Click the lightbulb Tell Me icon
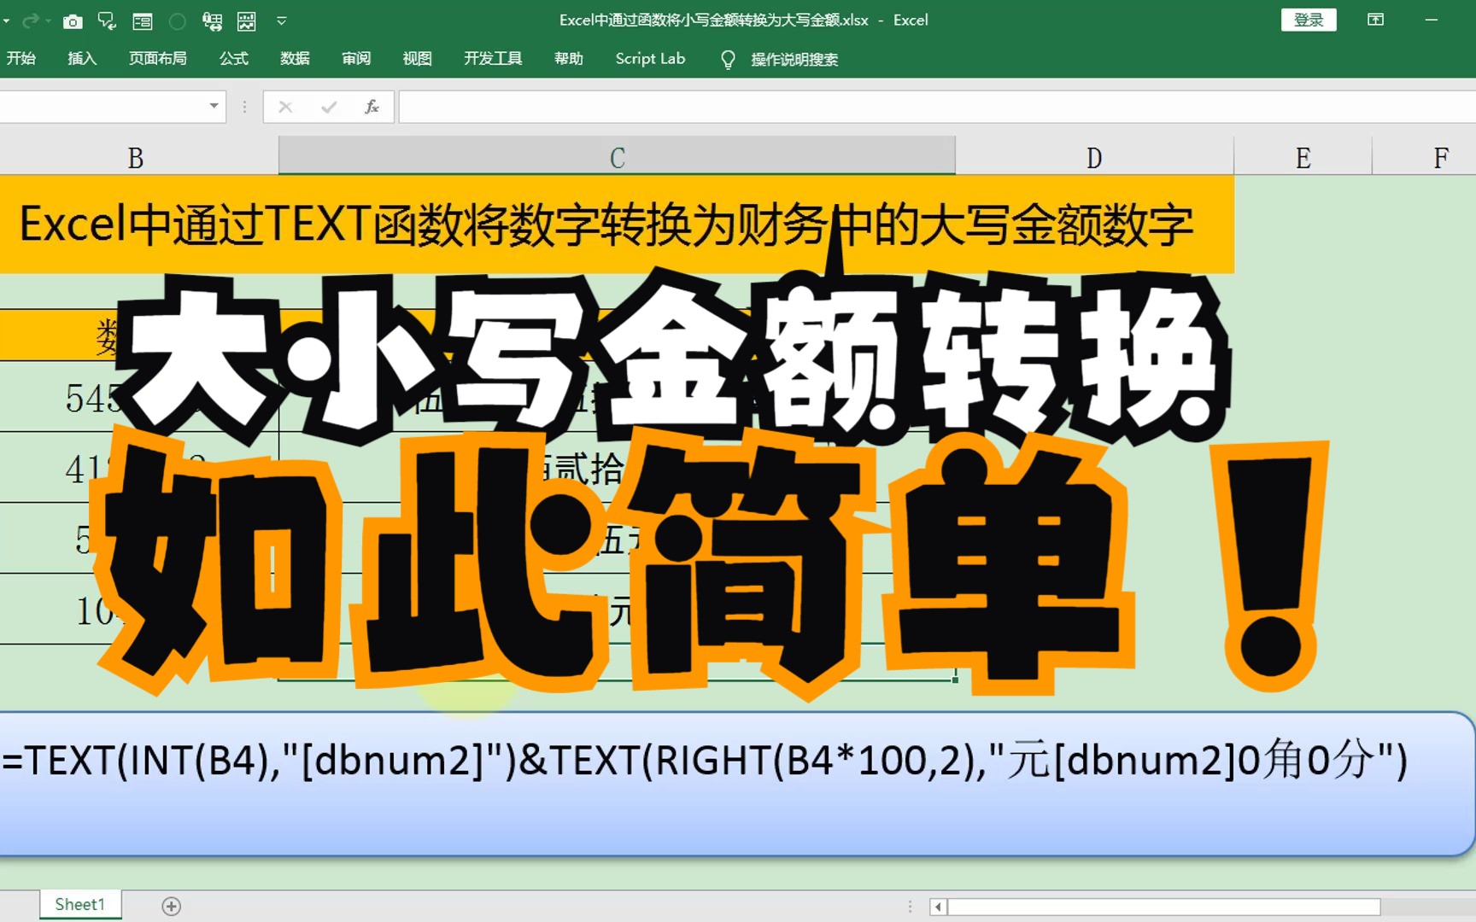The width and height of the screenshot is (1476, 922). coord(728,60)
